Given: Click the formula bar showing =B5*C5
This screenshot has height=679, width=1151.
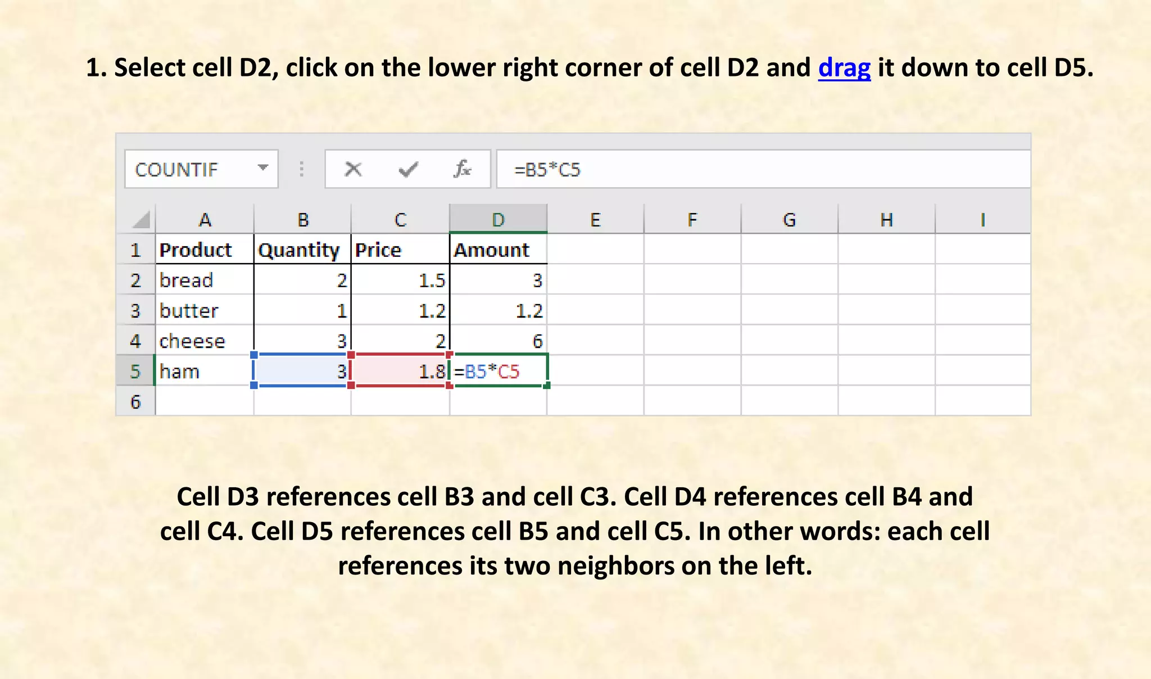Looking at the screenshot, I should (x=763, y=169).
